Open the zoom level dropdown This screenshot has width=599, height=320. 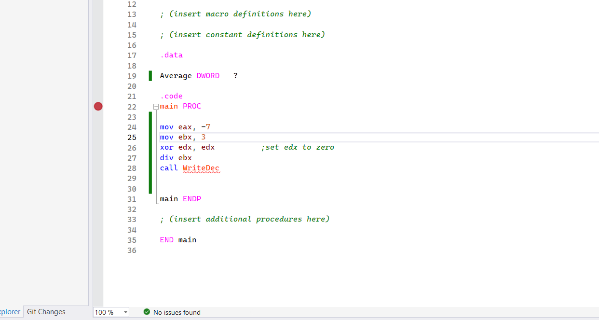tap(124, 312)
